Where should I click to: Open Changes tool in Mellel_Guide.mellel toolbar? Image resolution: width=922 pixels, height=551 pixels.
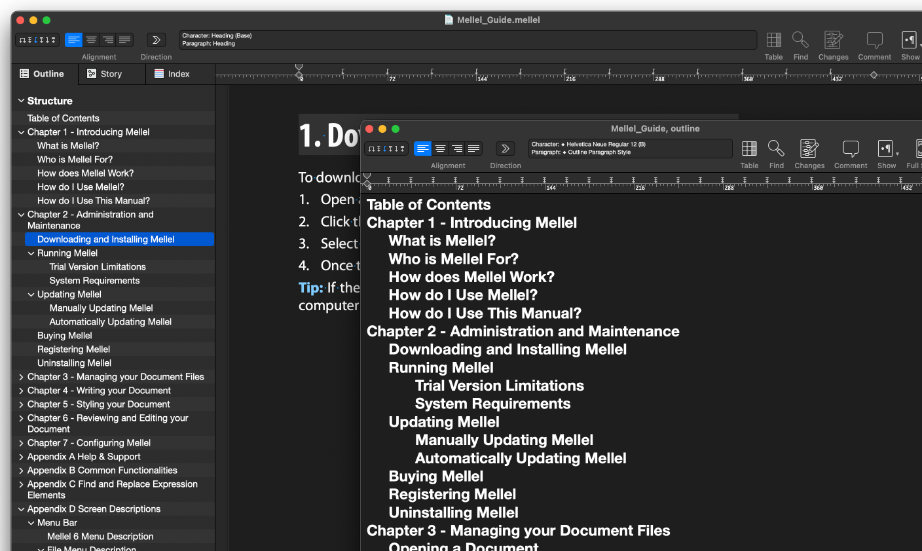[x=833, y=40]
